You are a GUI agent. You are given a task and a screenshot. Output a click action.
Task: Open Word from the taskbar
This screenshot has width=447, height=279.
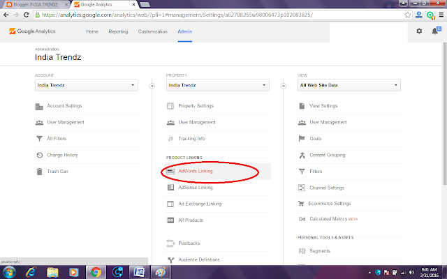139,273
